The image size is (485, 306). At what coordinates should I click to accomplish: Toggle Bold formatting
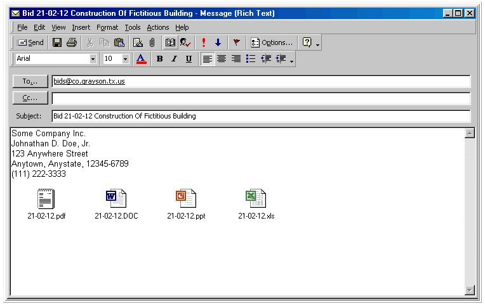[x=159, y=59]
